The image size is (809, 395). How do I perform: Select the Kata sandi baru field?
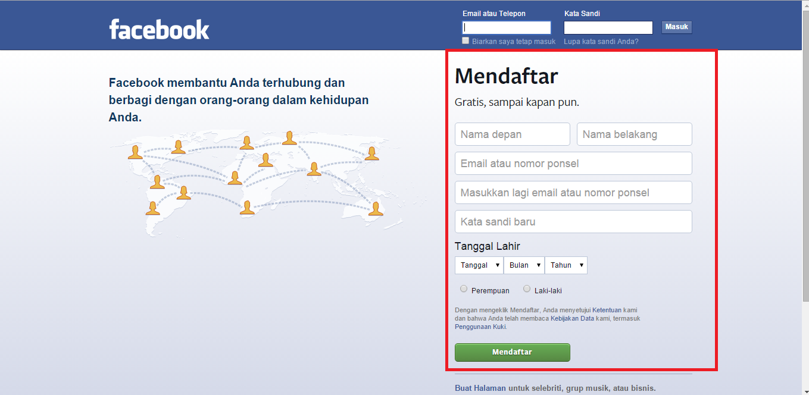[x=573, y=222]
